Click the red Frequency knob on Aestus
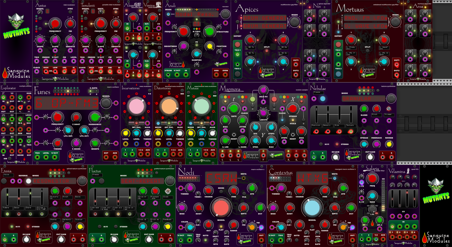Viewport: 452px width, 247px height. pos(55,24)
